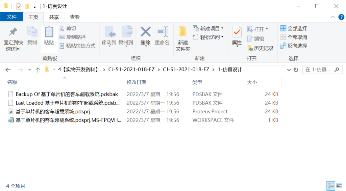
Task: Expand the address bar history dropdown
Action: point(289,70)
